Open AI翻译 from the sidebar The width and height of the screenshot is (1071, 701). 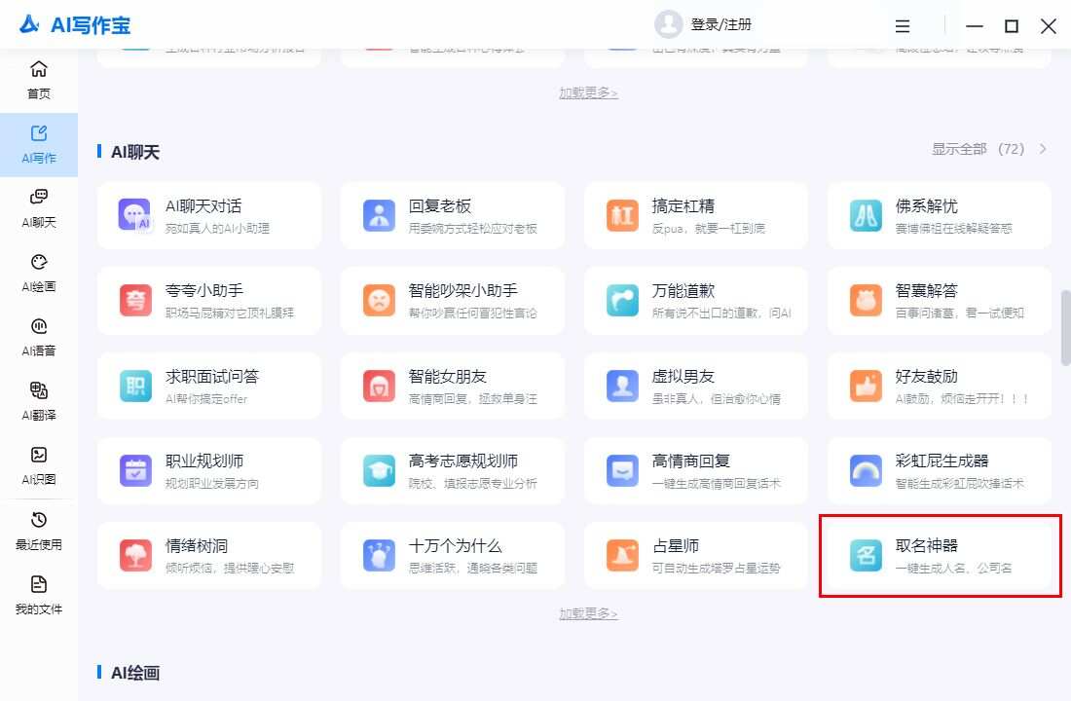[39, 400]
